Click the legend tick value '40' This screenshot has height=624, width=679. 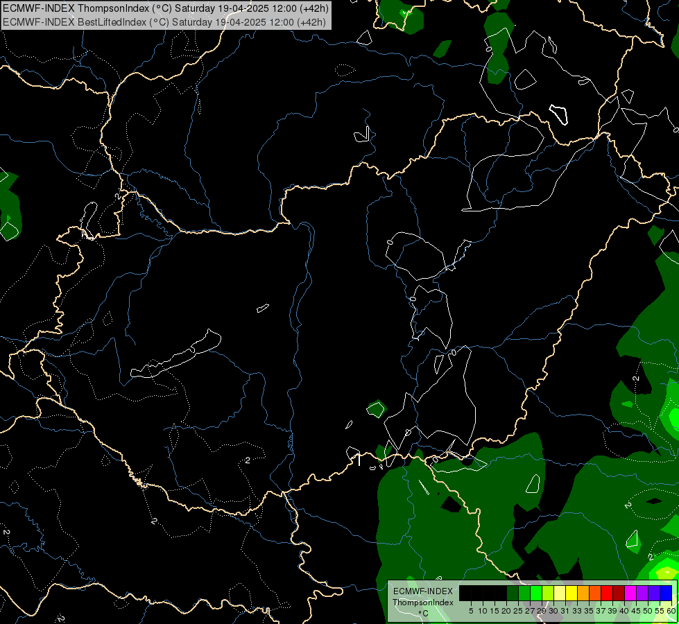624,611
